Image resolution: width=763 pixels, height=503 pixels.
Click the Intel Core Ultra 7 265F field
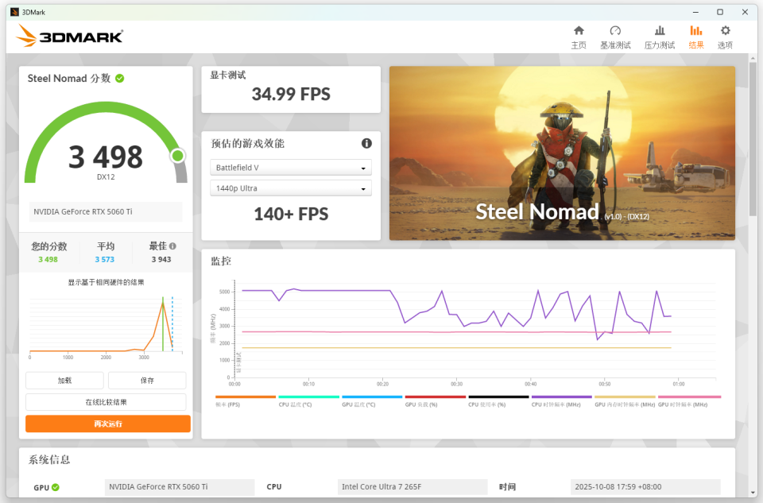pos(412,486)
